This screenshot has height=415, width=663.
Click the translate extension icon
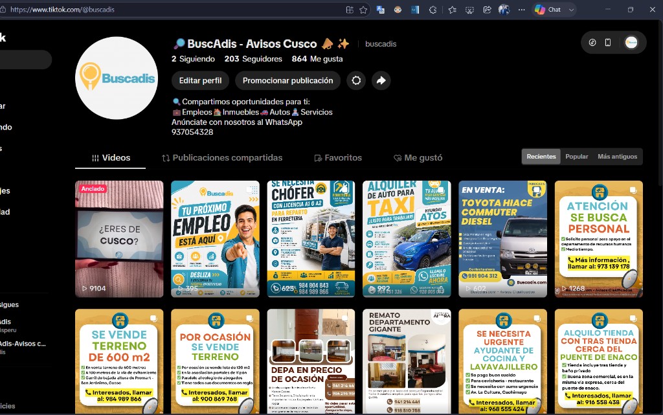[380, 10]
